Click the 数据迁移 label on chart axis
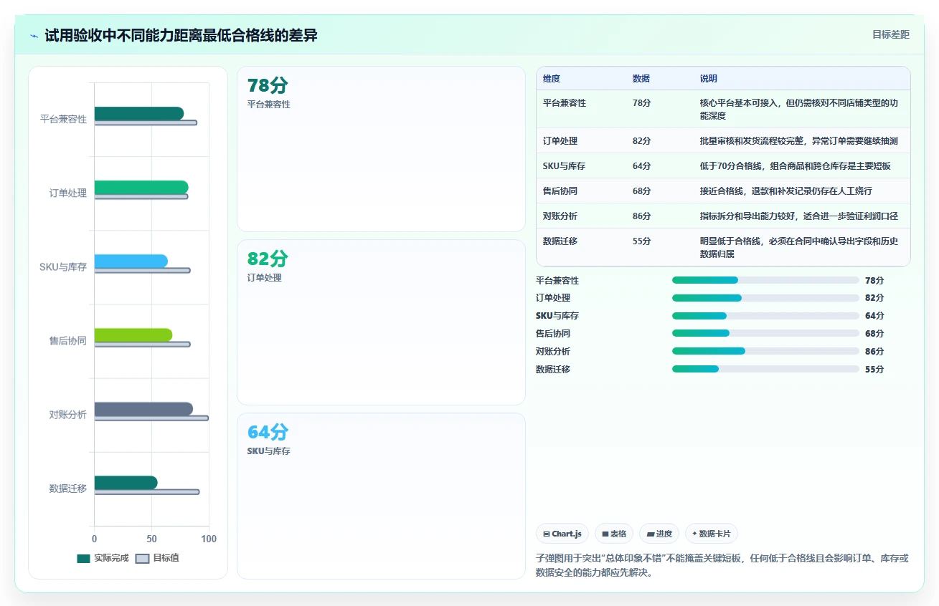 tap(67, 489)
